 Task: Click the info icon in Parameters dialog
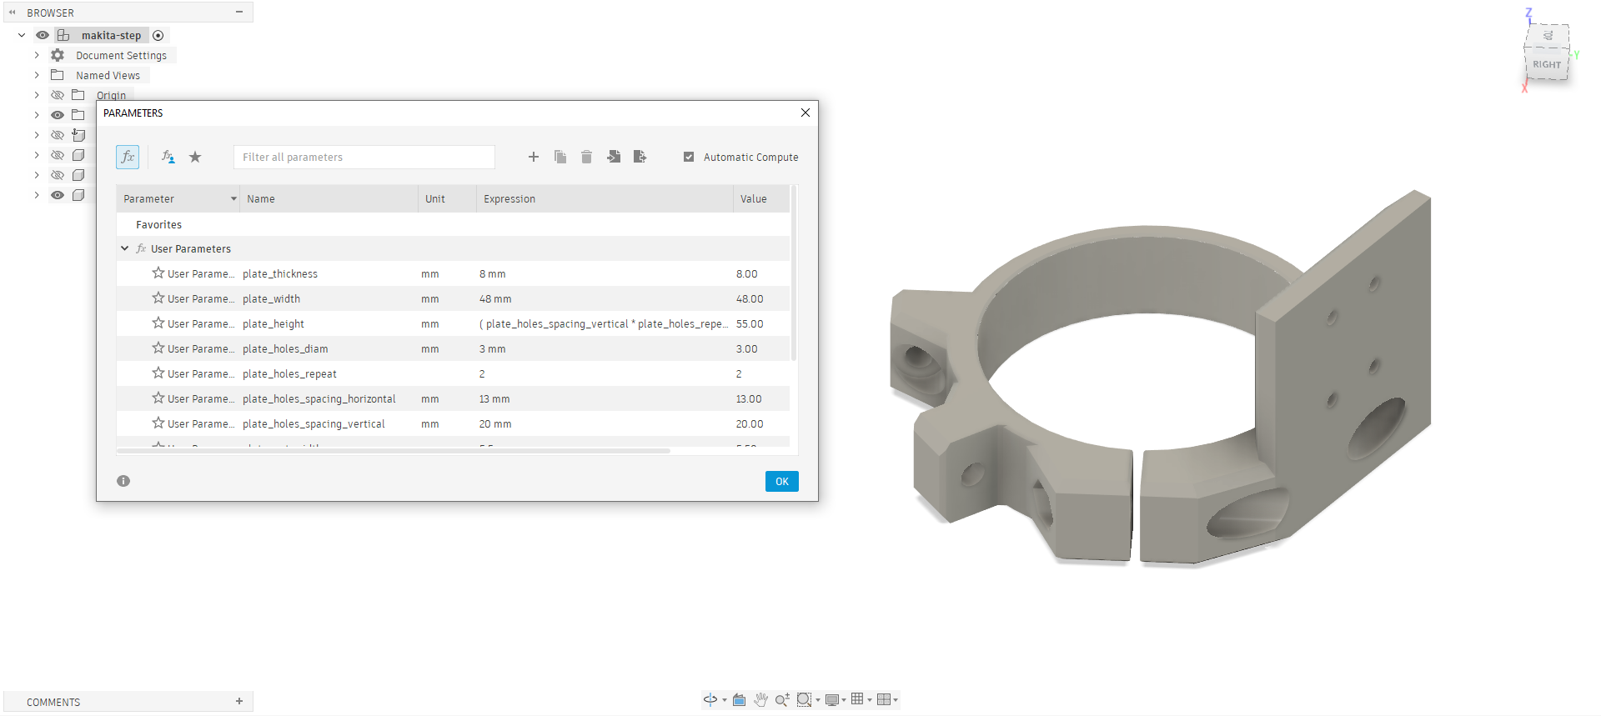pos(123,481)
